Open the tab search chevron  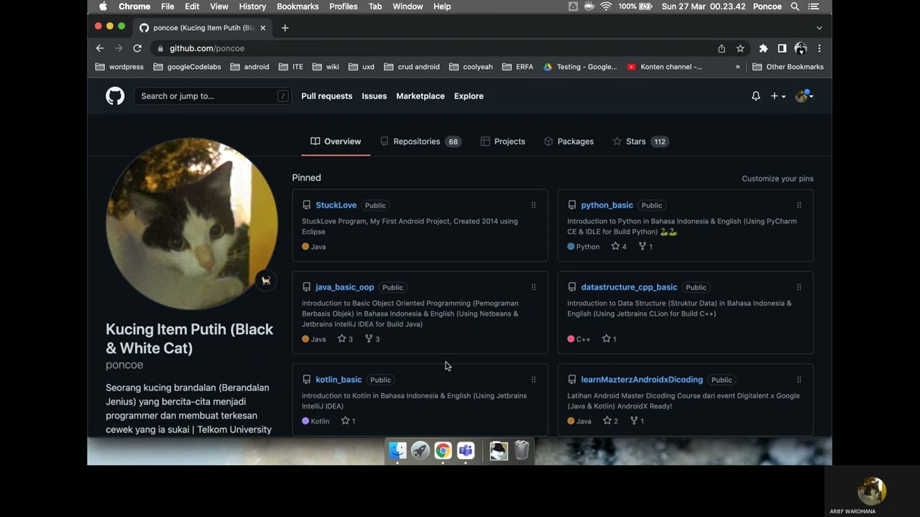coord(819,28)
